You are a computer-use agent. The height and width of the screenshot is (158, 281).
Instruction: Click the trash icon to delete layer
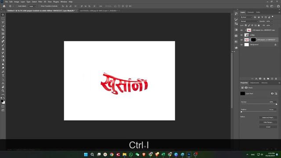click(276, 79)
